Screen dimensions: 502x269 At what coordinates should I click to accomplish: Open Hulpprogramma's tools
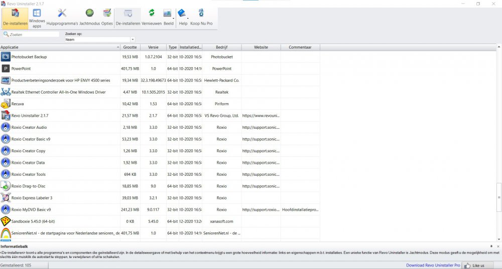pyautogui.click(x=62, y=17)
